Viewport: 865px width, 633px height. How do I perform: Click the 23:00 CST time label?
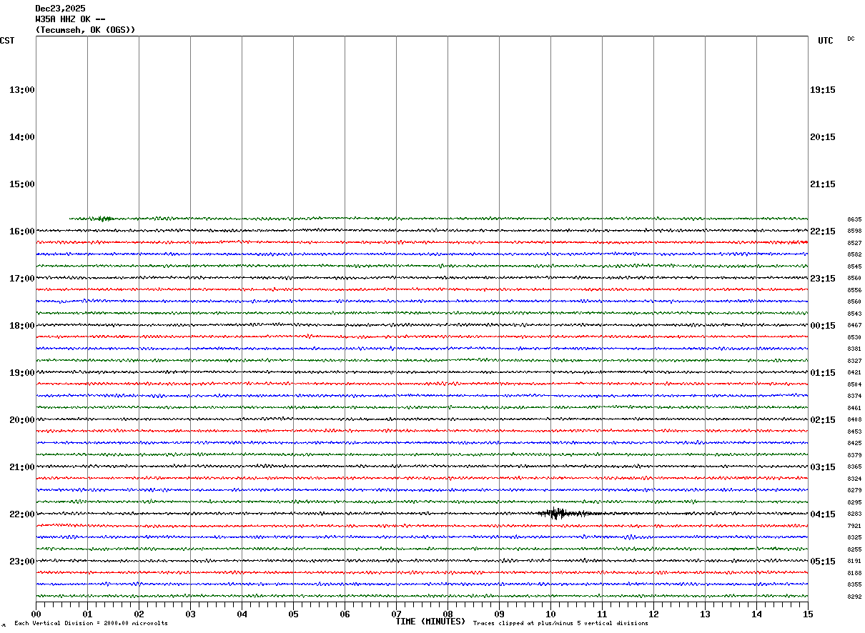[22, 561]
